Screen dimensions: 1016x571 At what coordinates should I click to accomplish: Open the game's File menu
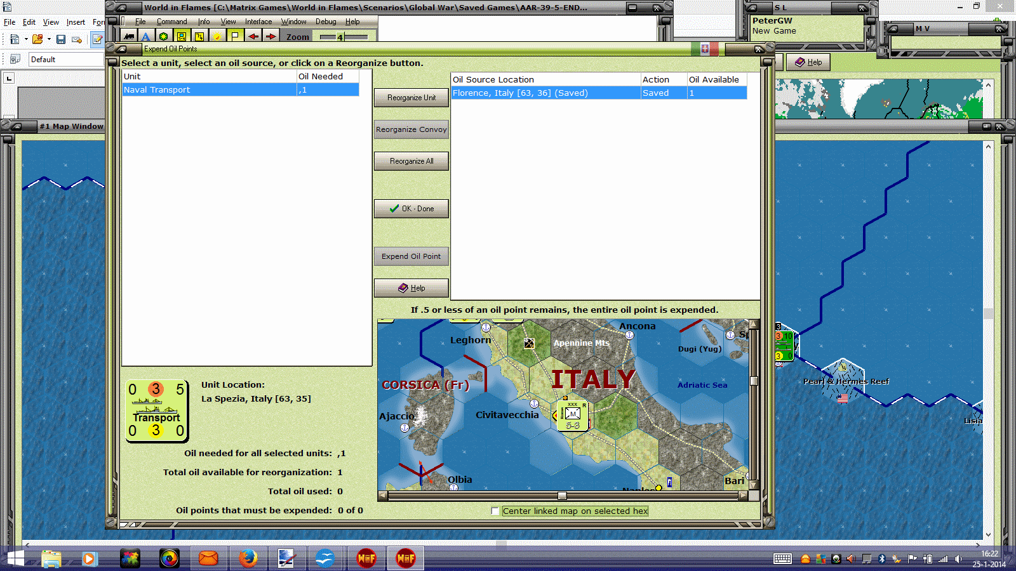click(140, 22)
